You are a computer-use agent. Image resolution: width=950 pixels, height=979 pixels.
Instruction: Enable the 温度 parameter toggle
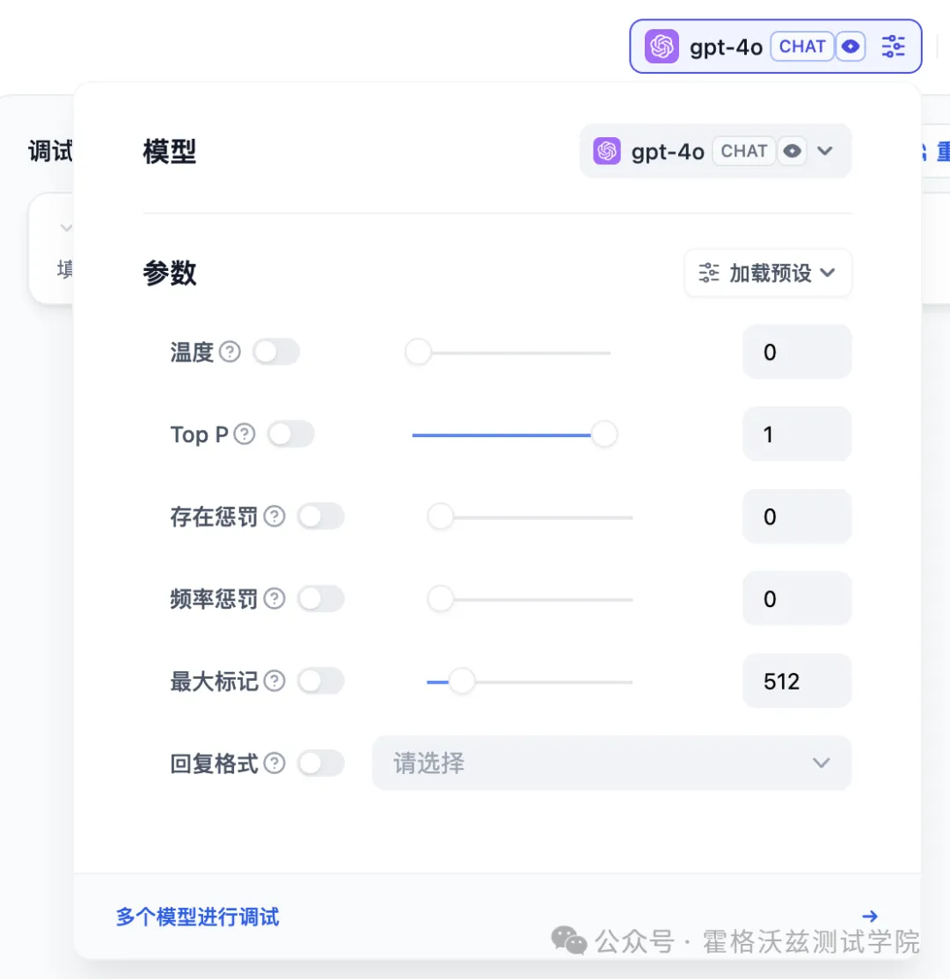point(276,352)
